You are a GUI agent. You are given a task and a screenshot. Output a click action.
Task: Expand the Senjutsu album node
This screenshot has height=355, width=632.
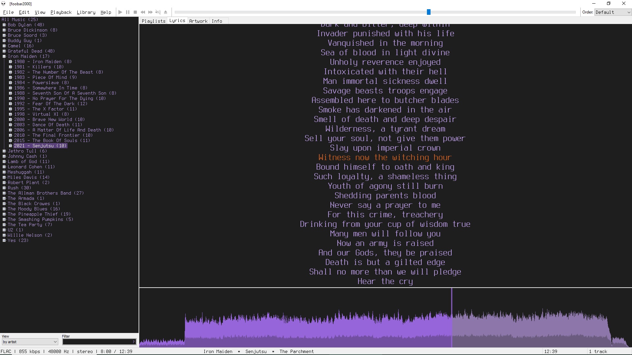(x=11, y=146)
